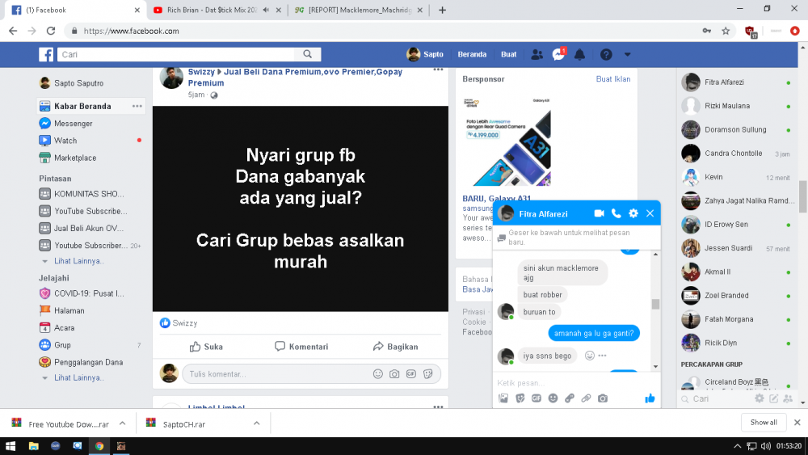Open a new browser tab
The width and height of the screenshot is (808, 455).
pyautogui.click(x=442, y=10)
